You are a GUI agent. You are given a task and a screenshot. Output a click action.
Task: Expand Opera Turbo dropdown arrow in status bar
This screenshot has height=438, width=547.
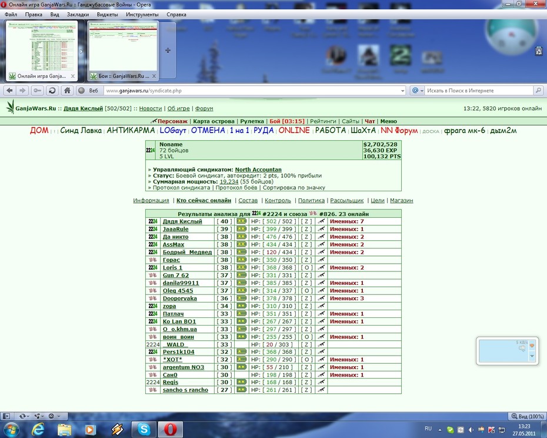coord(59,416)
